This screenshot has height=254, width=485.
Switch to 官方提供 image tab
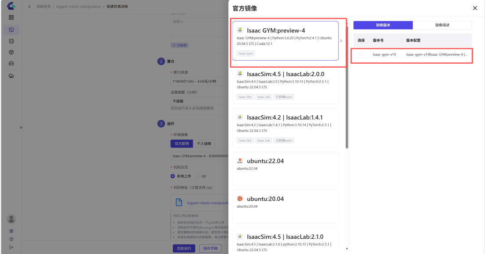[x=181, y=144]
